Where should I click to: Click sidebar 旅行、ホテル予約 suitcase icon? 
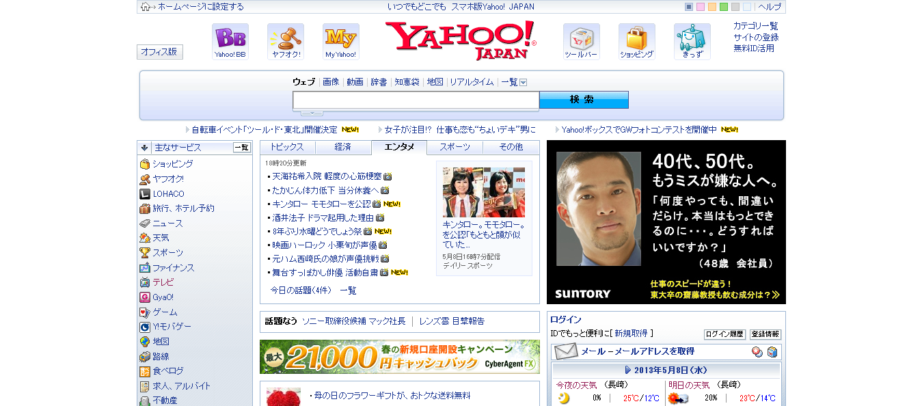(145, 208)
